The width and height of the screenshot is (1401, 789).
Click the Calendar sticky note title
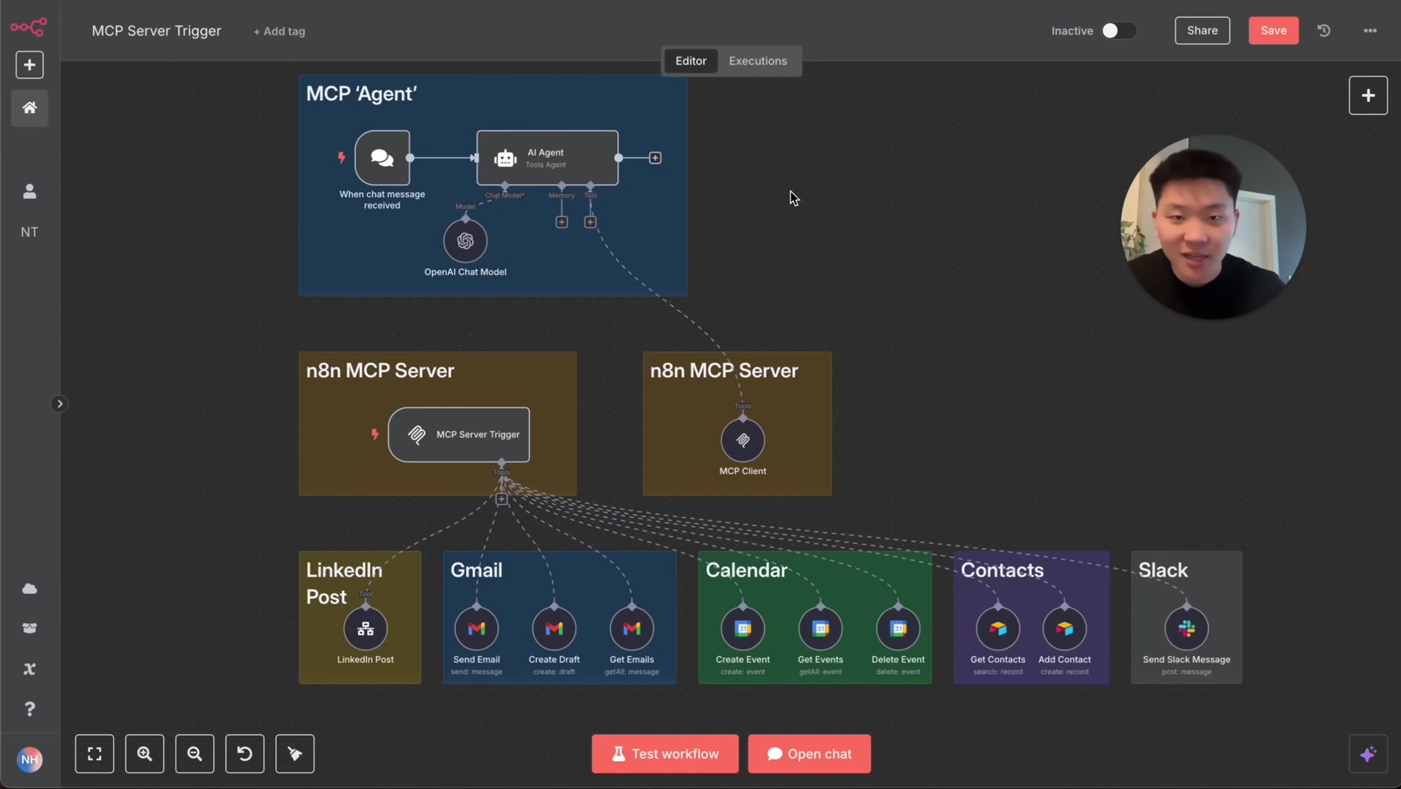(x=746, y=570)
